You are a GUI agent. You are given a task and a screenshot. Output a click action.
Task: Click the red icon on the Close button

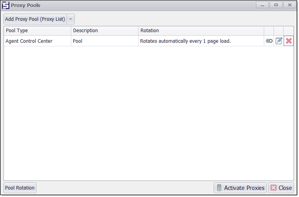[274, 188]
